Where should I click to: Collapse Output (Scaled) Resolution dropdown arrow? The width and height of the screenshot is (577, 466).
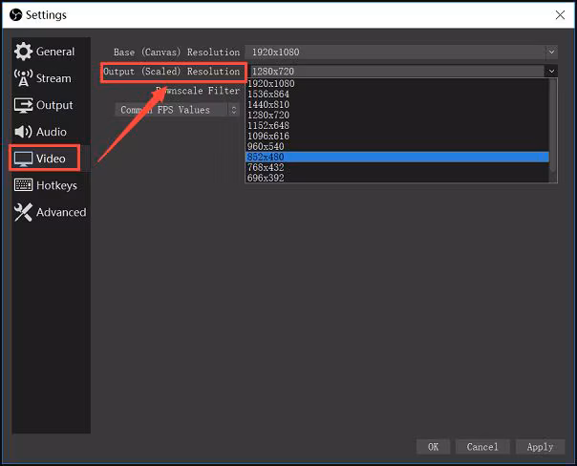coord(551,71)
